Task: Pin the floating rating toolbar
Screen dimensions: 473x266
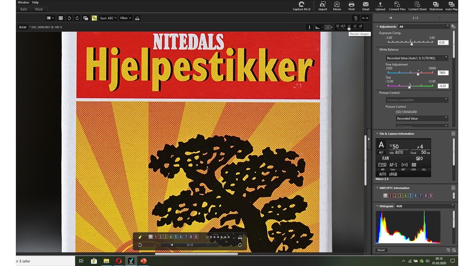Action: [x=140, y=237]
